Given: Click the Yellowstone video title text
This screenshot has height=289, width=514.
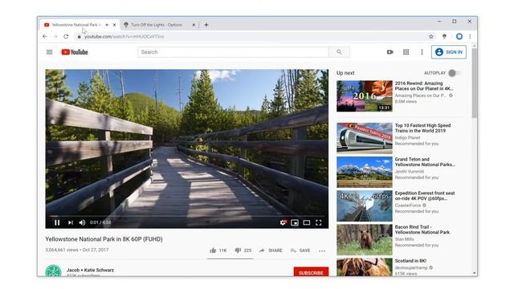Looking at the screenshot, I should tap(104, 239).
